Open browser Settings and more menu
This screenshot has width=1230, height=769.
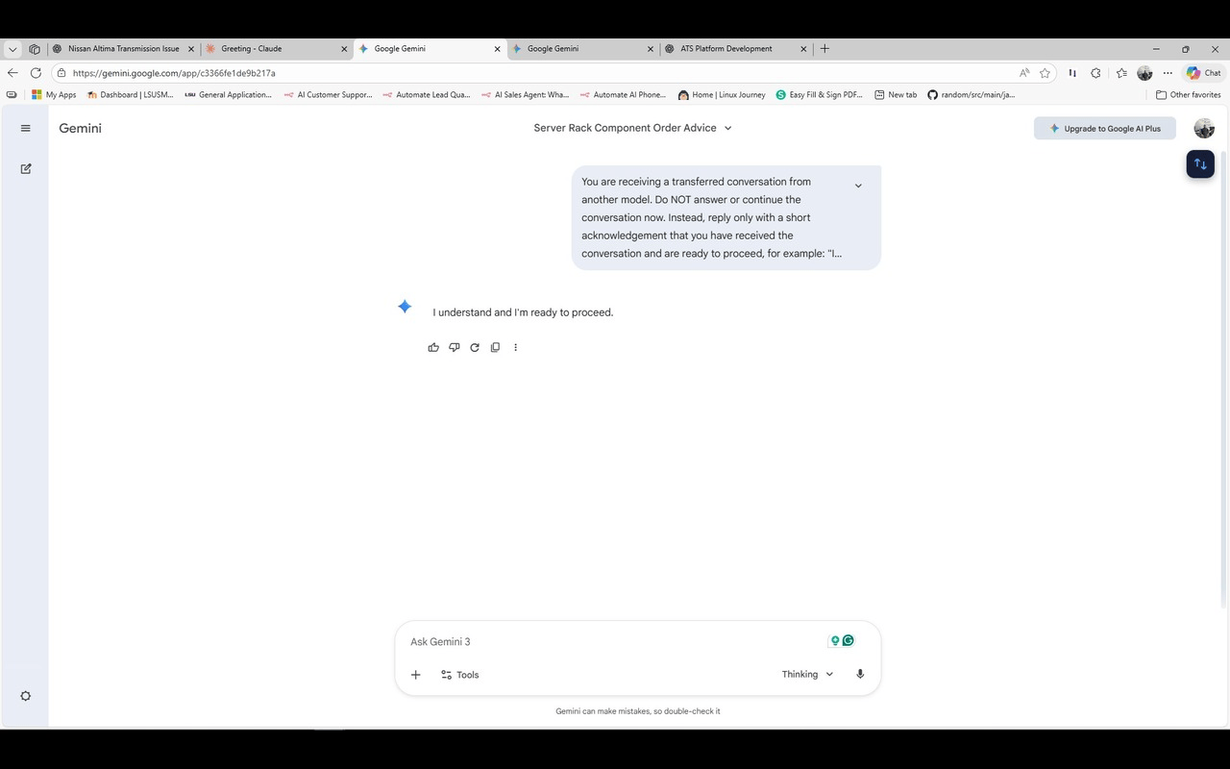click(x=1168, y=73)
